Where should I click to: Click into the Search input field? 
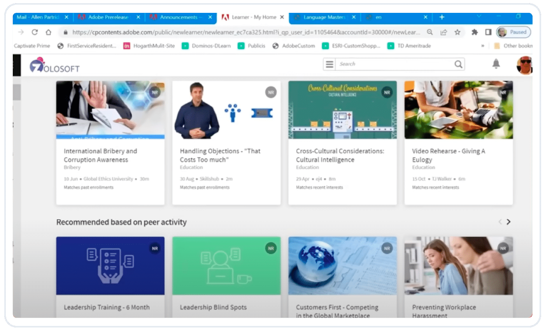(393, 64)
